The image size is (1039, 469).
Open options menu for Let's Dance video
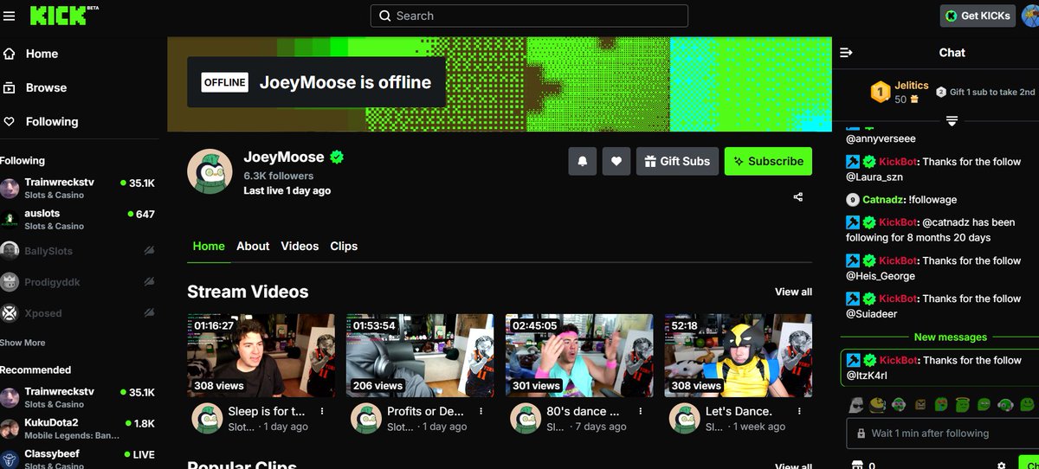800,412
